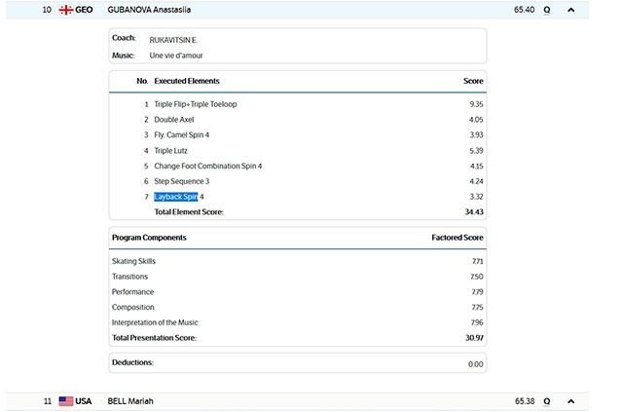Collapse Bell Mariah's row chevron
623x412 pixels.
pos(570,400)
